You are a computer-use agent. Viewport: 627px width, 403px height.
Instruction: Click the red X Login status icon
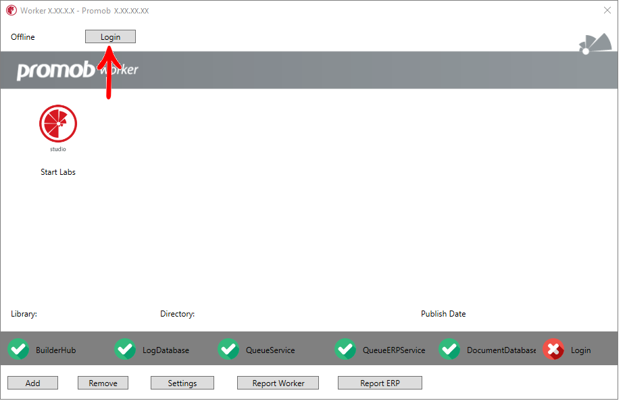point(553,350)
